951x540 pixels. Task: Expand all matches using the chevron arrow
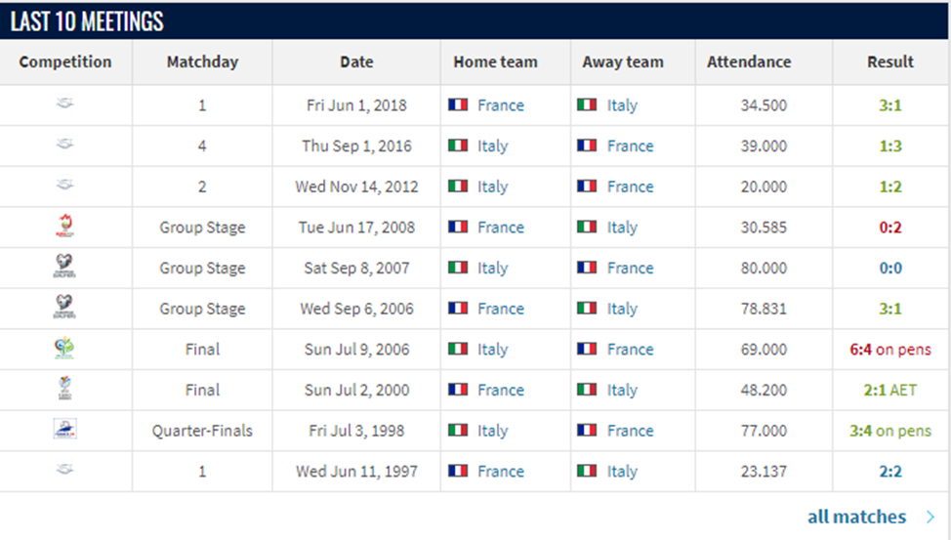point(930,517)
